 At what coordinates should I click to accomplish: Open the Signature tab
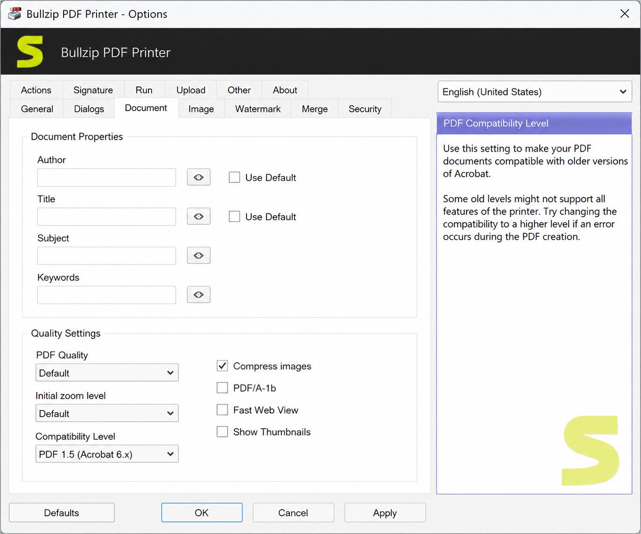click(x=93, y=90)
